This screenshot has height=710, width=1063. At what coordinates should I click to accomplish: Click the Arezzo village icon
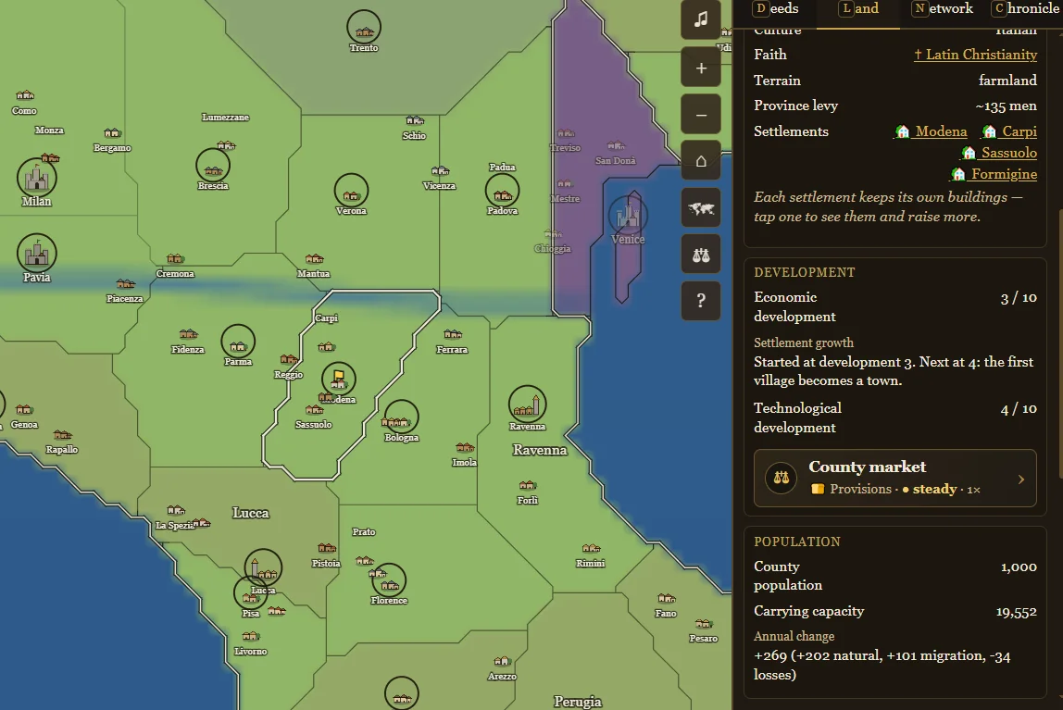pyautogui.click(x=503, y=661)
